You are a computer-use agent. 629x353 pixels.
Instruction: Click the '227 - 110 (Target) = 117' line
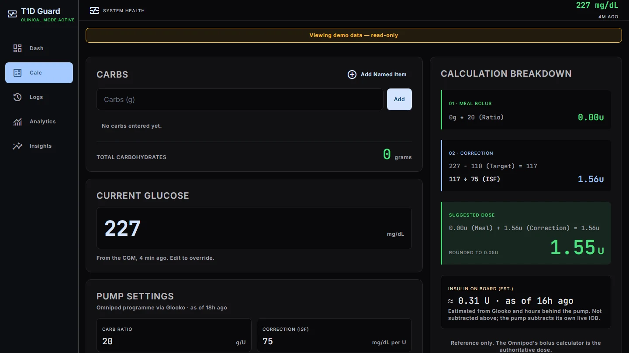point(493,166)
